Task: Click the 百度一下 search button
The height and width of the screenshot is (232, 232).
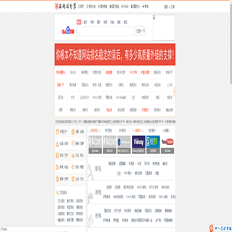Action: [140, 32]
